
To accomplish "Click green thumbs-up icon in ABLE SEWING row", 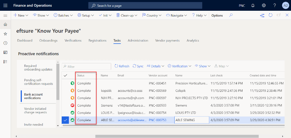I will point(72,120).
